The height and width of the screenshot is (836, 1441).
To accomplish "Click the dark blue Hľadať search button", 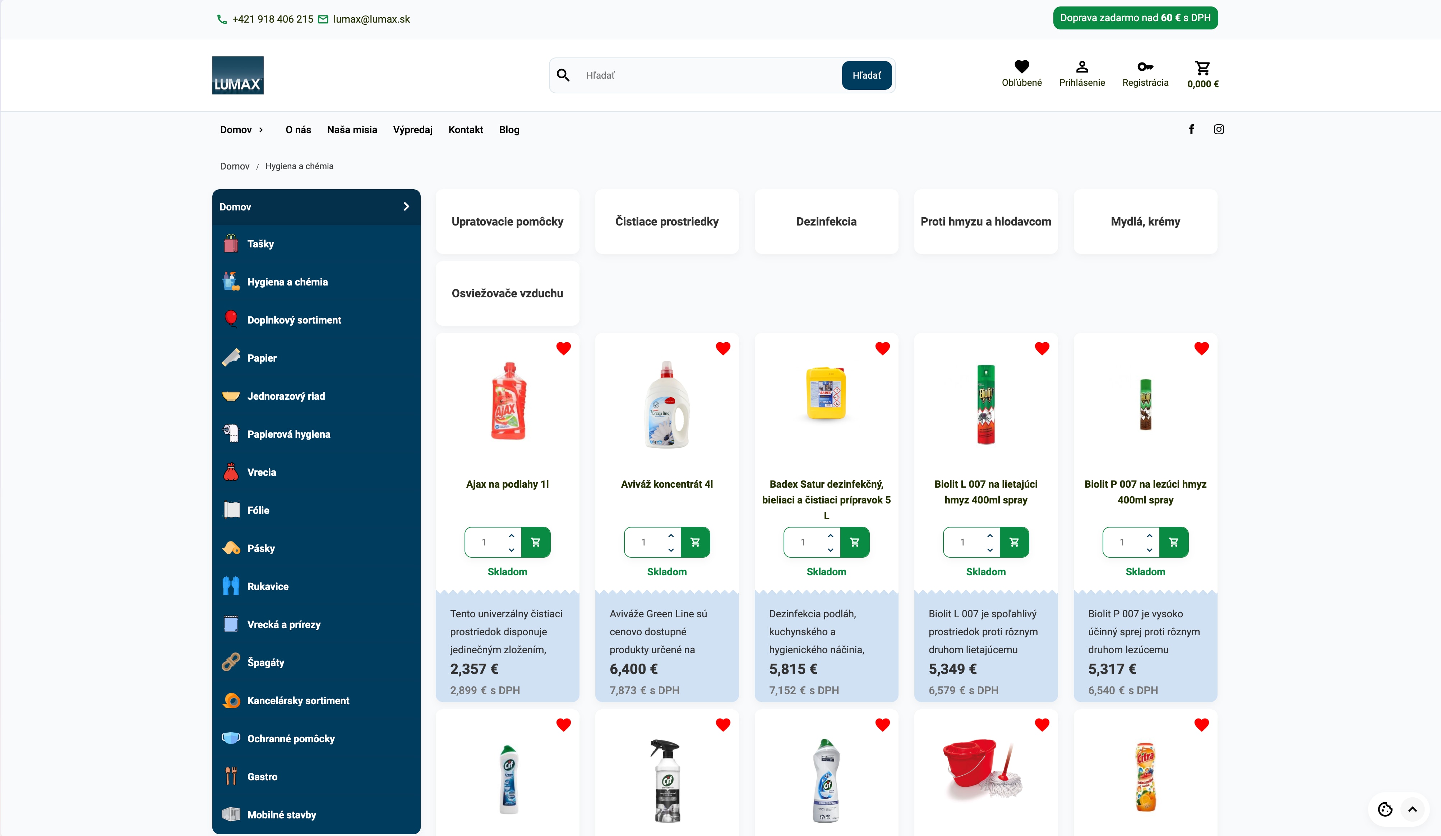I will pyautogui.click(x=866, y=75).
